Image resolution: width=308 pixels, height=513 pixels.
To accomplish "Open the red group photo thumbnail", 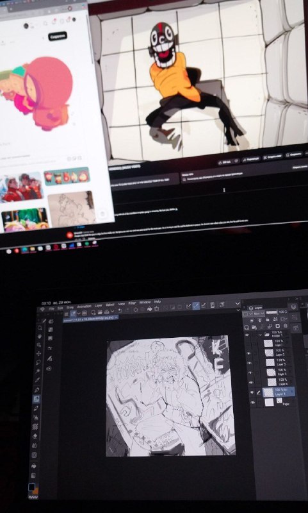I will (x=22, y=187).
